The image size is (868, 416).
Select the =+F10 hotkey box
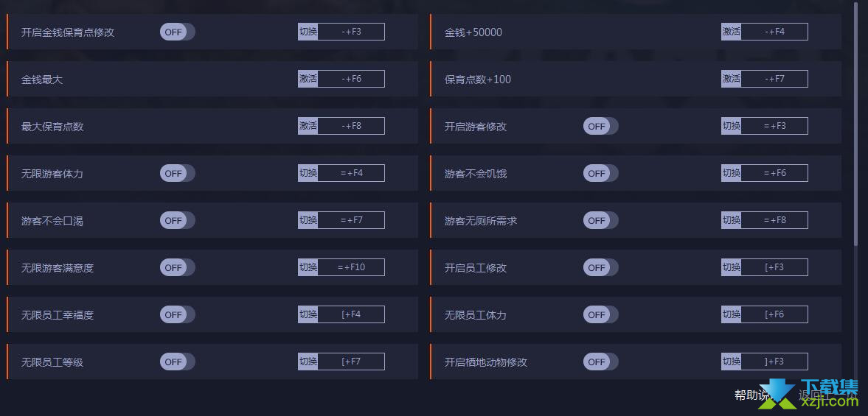pos(351,267)
